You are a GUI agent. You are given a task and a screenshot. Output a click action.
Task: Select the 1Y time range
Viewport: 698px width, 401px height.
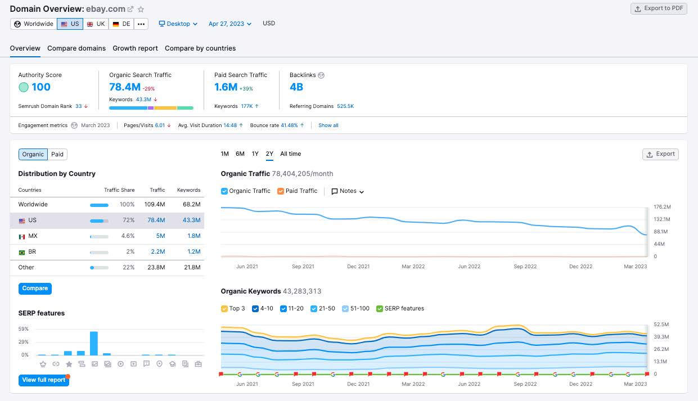click(255, 154)
